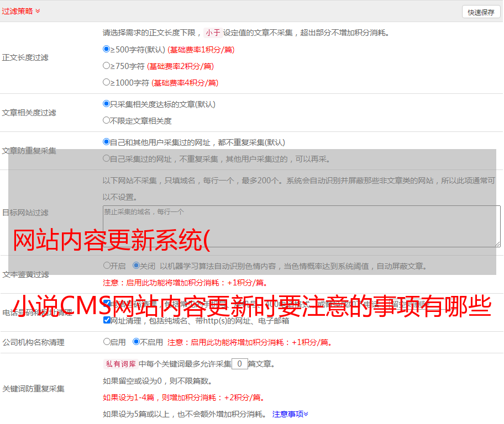This screenshot has height=424, width=504.
Task: Select 自己采集过的网址，不重复采集 option
Action: pyautogui.click(x=107, y=158)
